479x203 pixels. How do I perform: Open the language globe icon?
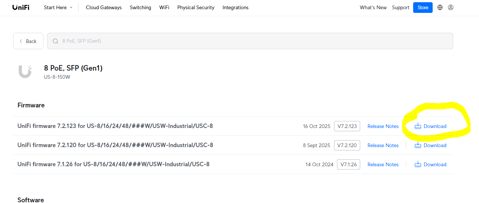click(440, 7)
